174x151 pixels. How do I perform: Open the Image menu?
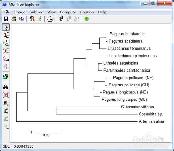click(x=20, y=12)
